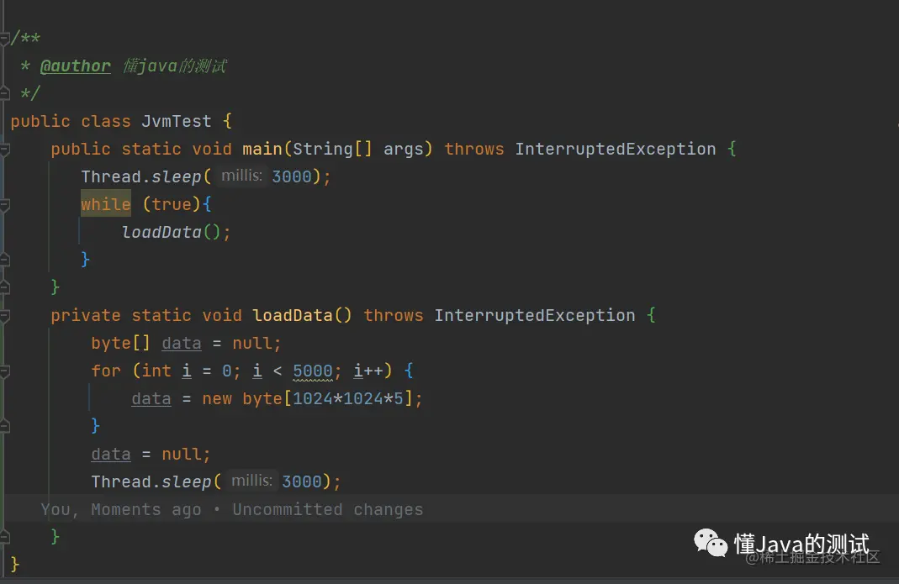Click the millis hint in main's Thread.sleep
Image resolution: width=899 pixels, height=584 pixels.
[x=241, y=176]
